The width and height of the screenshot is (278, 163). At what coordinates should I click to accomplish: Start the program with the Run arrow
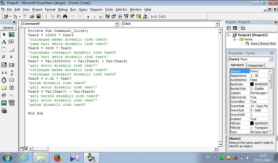pos(88,17)
